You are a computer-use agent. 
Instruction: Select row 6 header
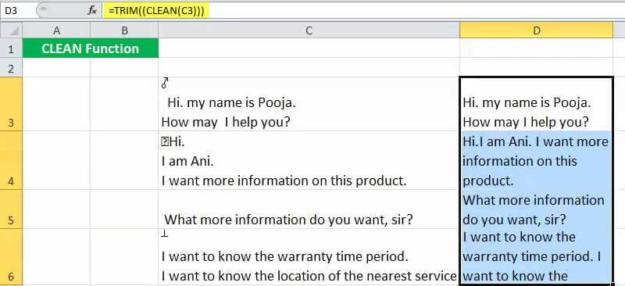tap(11, 257)
